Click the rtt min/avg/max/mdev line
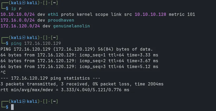This screenshot has height=111, width=216. 65,90
